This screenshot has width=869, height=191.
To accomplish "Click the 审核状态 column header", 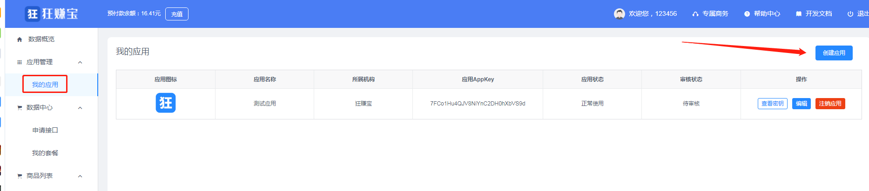I will point(691,79).
